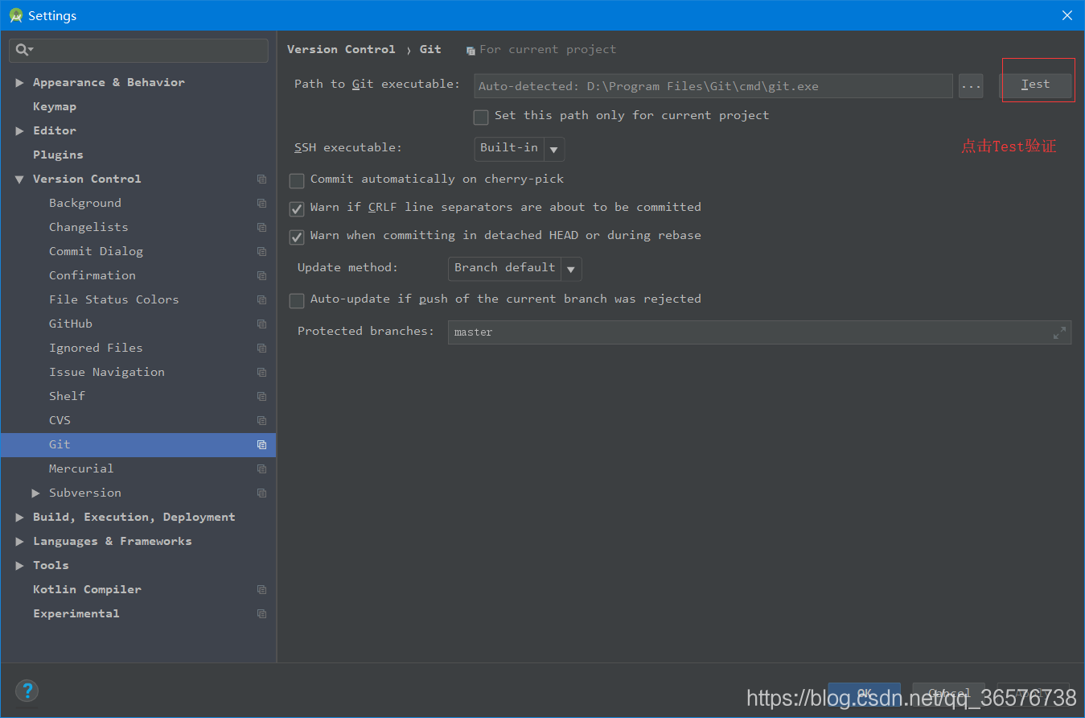The image size is (1085, 718).
Task: Expand the Tools settings section
Action: click(19, 566)
